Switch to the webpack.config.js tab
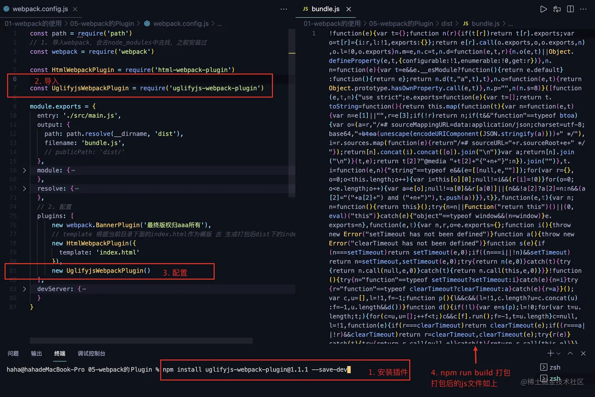This screenshot has width=595, height=397. (x=40, y=9)
